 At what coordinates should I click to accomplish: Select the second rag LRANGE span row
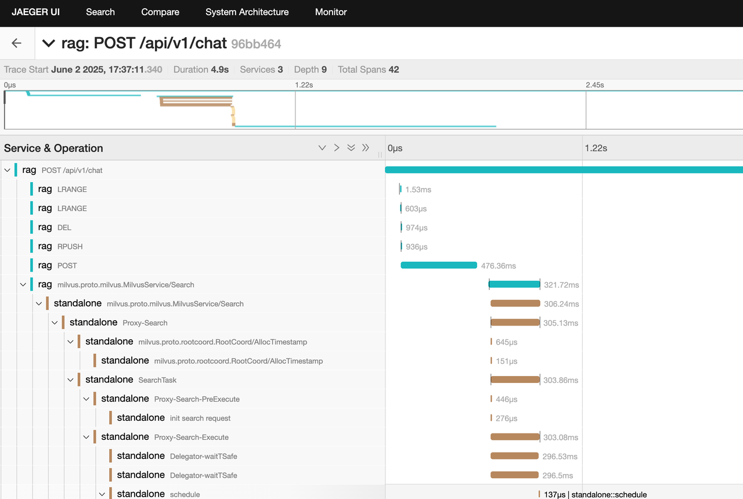pos(208,208)
